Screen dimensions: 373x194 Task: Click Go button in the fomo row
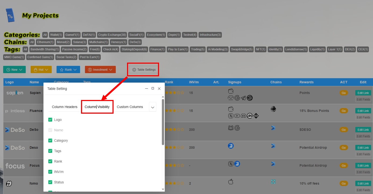coord(343,184)
